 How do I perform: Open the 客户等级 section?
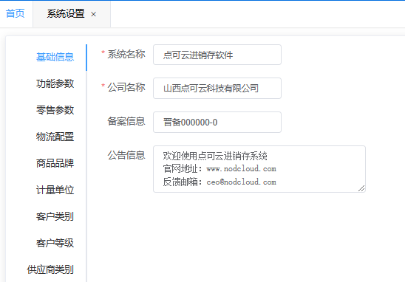(x=55, y=243)
